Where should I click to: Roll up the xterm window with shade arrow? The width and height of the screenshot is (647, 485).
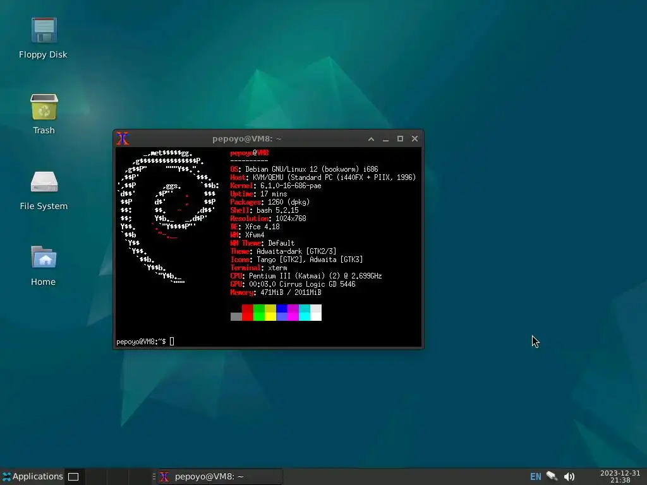371,139
